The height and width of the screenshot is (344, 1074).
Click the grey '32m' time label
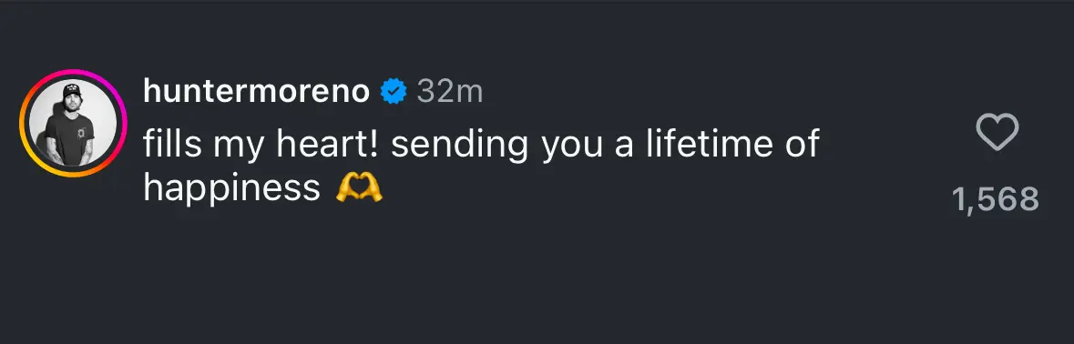[449, 92]
